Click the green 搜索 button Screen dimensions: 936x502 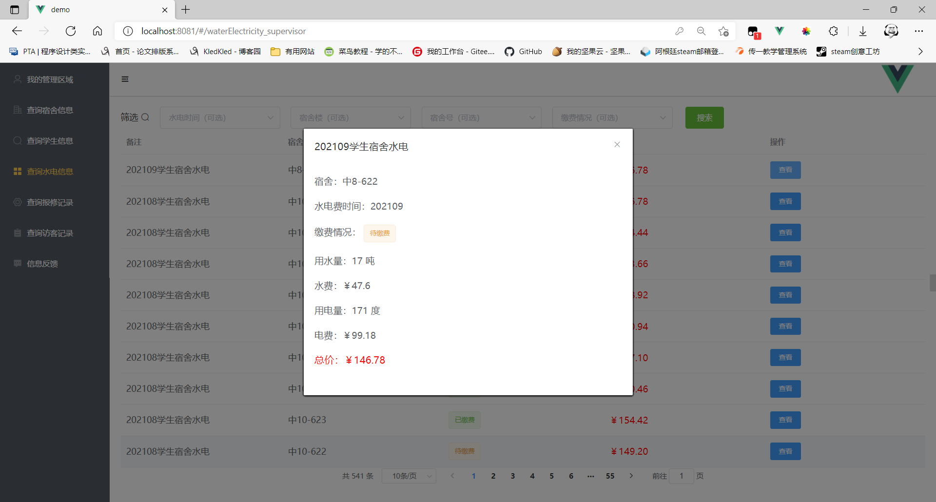point(704,117)
